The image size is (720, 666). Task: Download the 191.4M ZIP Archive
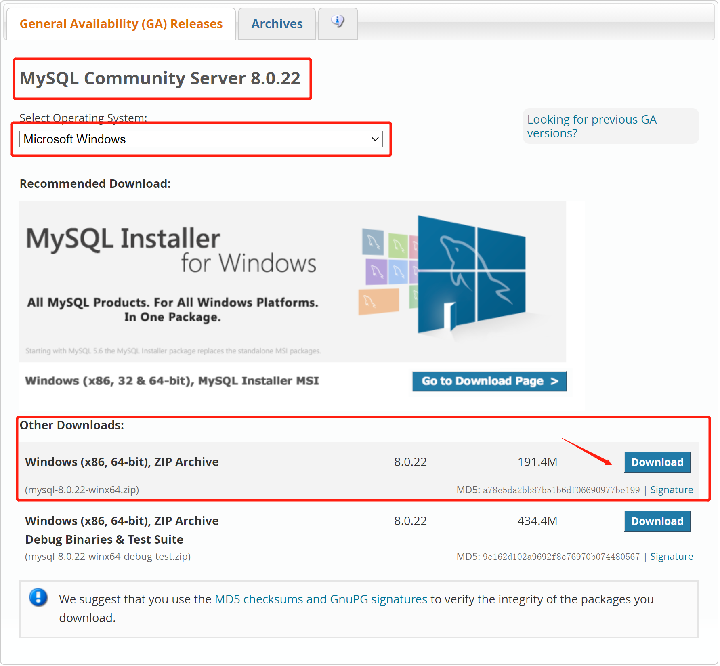tap(657, 462)
